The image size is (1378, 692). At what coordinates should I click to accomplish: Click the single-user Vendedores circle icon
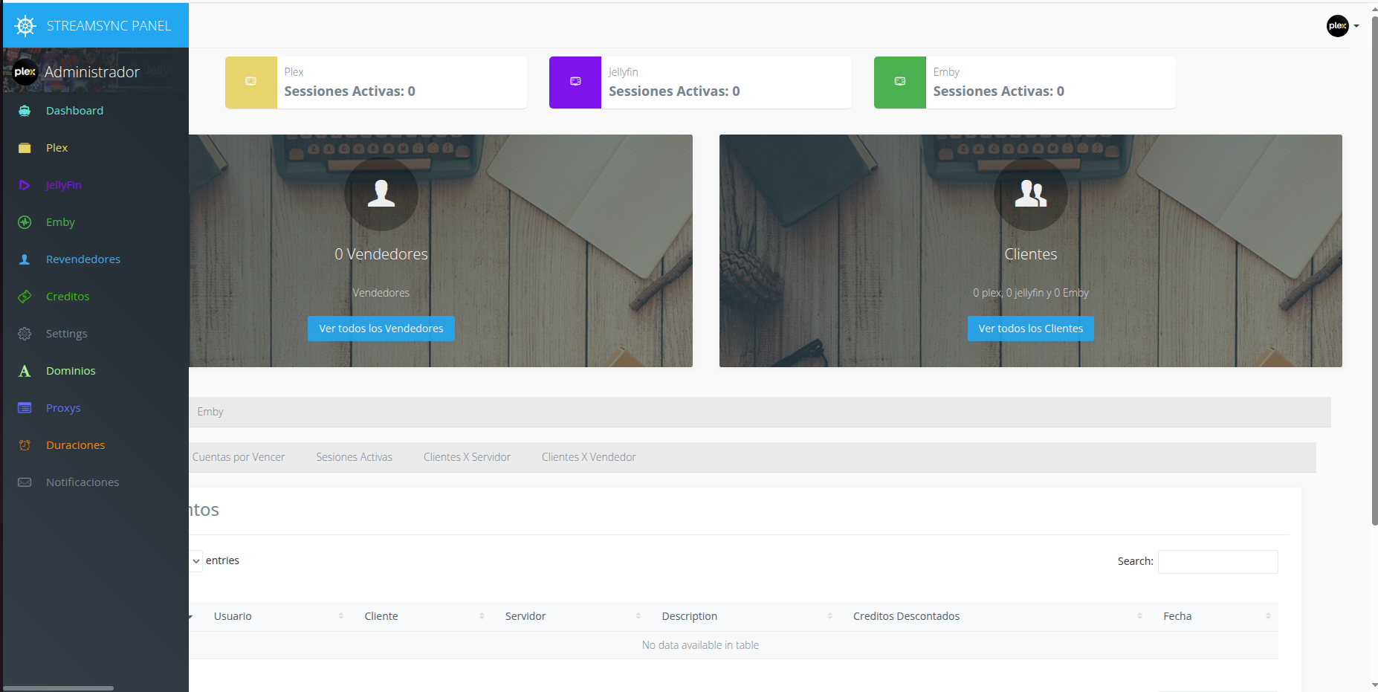[381, 193]
